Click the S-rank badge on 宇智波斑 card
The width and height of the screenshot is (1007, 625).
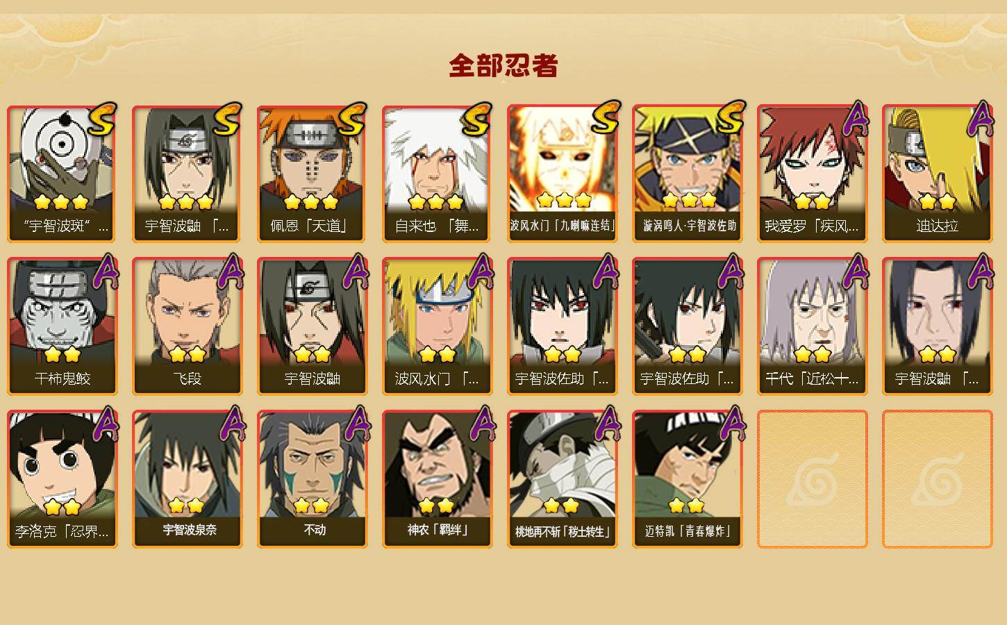103,119
